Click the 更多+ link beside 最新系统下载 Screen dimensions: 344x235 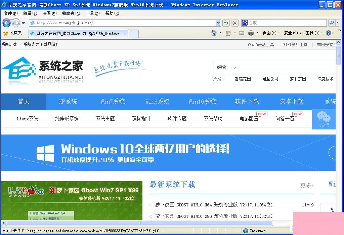point(307,186)
